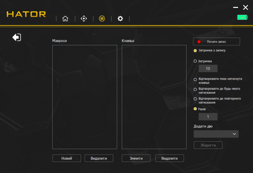Click the HATOR logo
253x173 pixels.
(x=26, y=14)
